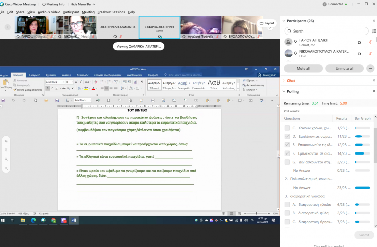Collapse the Participants panel header
Image resolution: width=377 pixels, height=247 pixels.
283,21
